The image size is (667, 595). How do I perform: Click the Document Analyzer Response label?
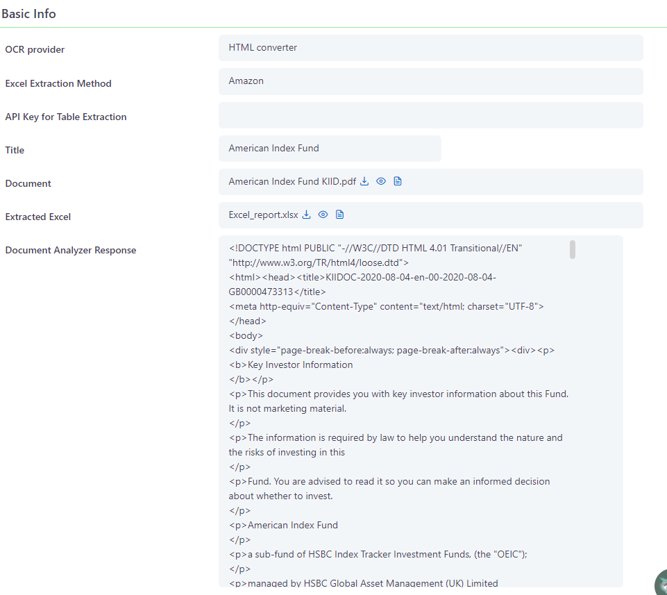70,250
